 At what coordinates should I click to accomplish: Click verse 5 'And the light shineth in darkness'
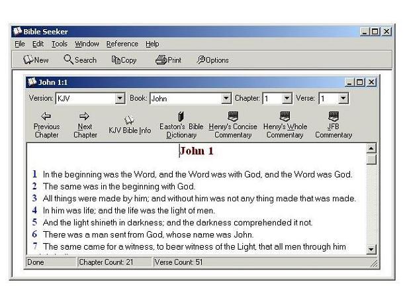(x=178, y=223)
